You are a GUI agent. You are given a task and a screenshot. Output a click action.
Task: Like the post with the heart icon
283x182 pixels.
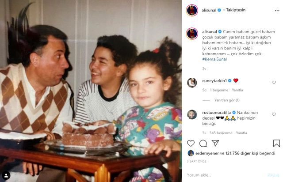point(191,144)
